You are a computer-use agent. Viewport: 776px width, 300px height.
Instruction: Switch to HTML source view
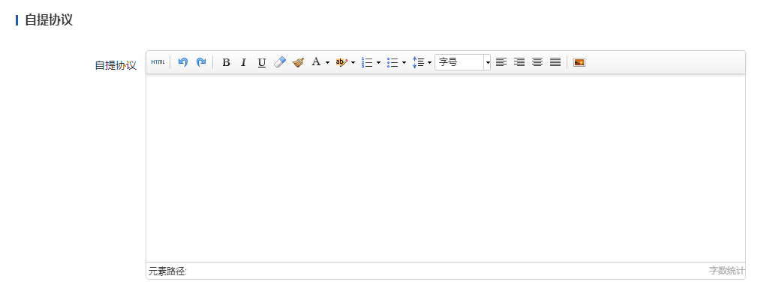click(x=158, y=62)
